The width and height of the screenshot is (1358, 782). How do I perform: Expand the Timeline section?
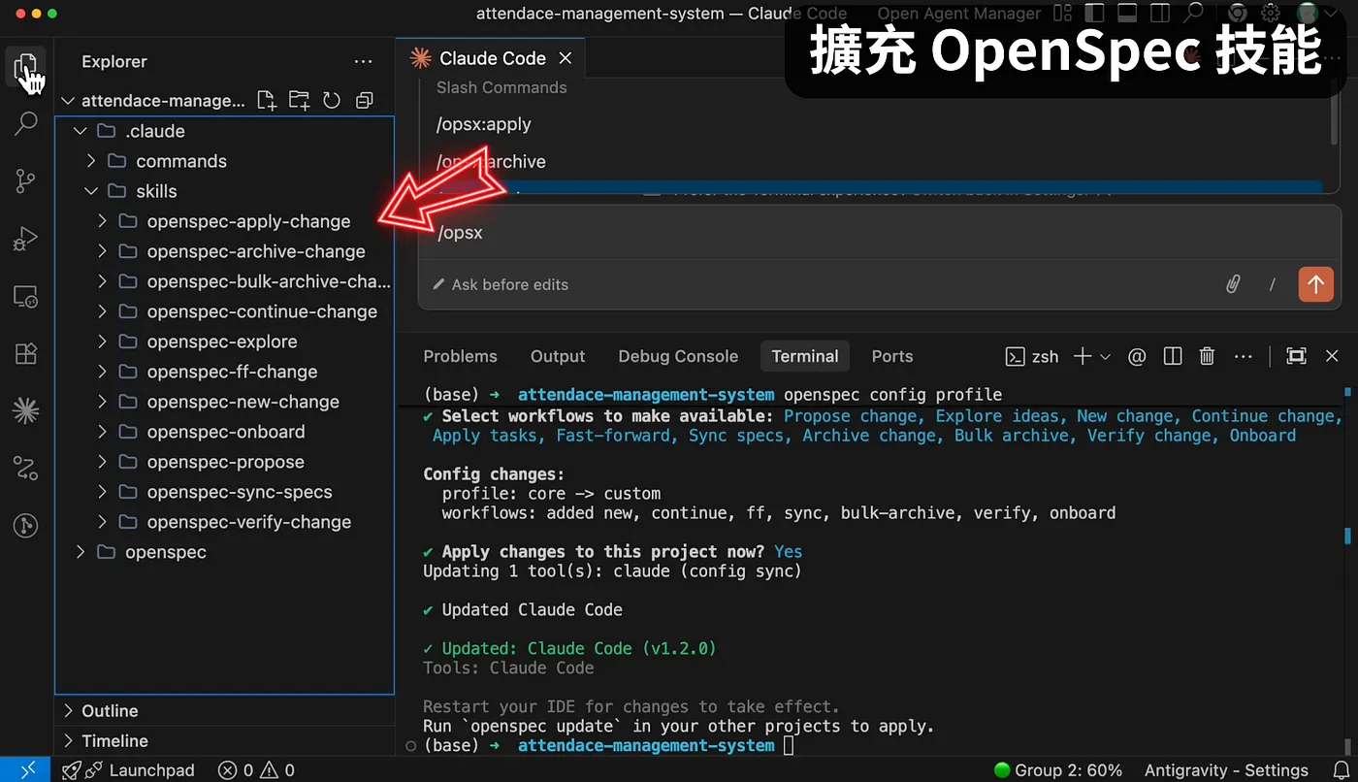[224, 741]
